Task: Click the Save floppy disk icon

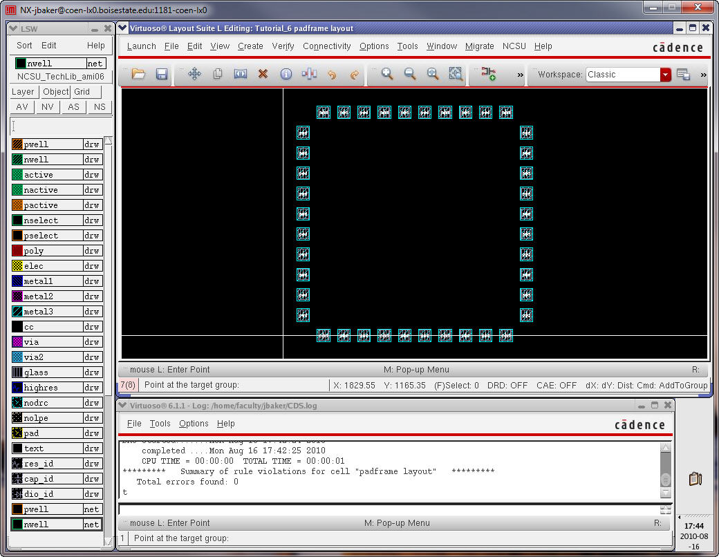Action: coord(161,74)
